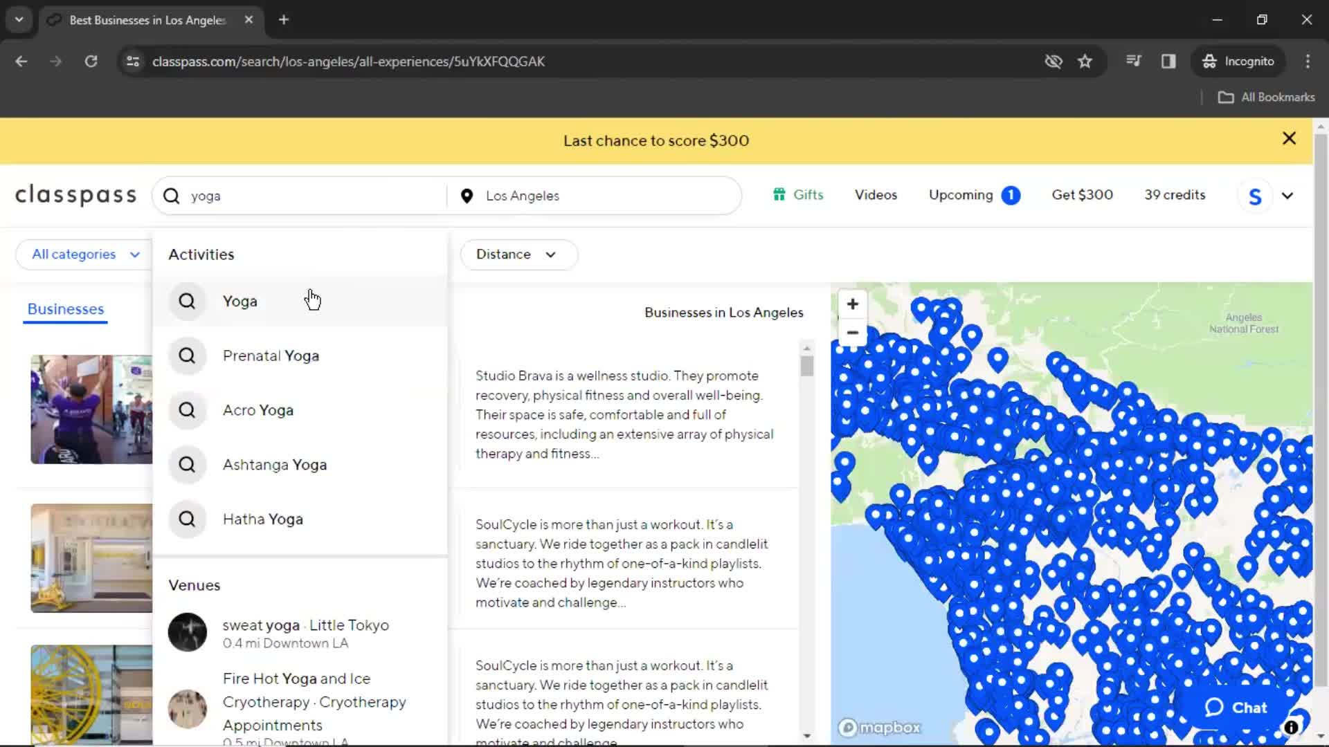This screenshot has height=747, width=1329.
Task: Open the Distance filter dropdown
Action: coord(518,255)
